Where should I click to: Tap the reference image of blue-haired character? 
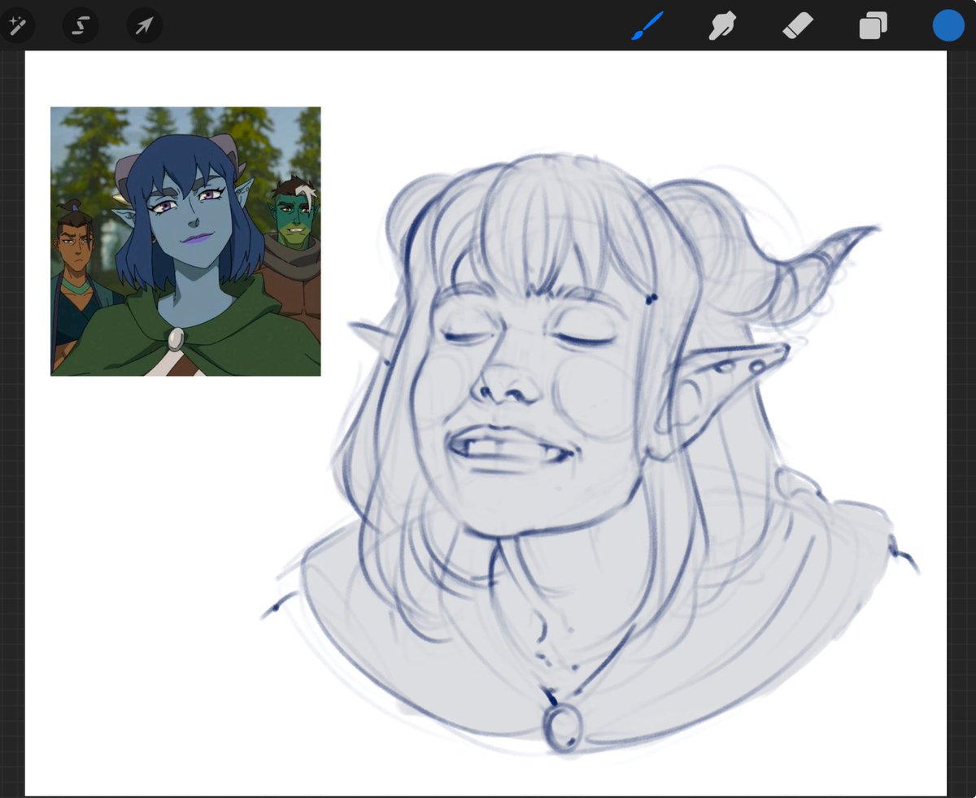(185, 242)
